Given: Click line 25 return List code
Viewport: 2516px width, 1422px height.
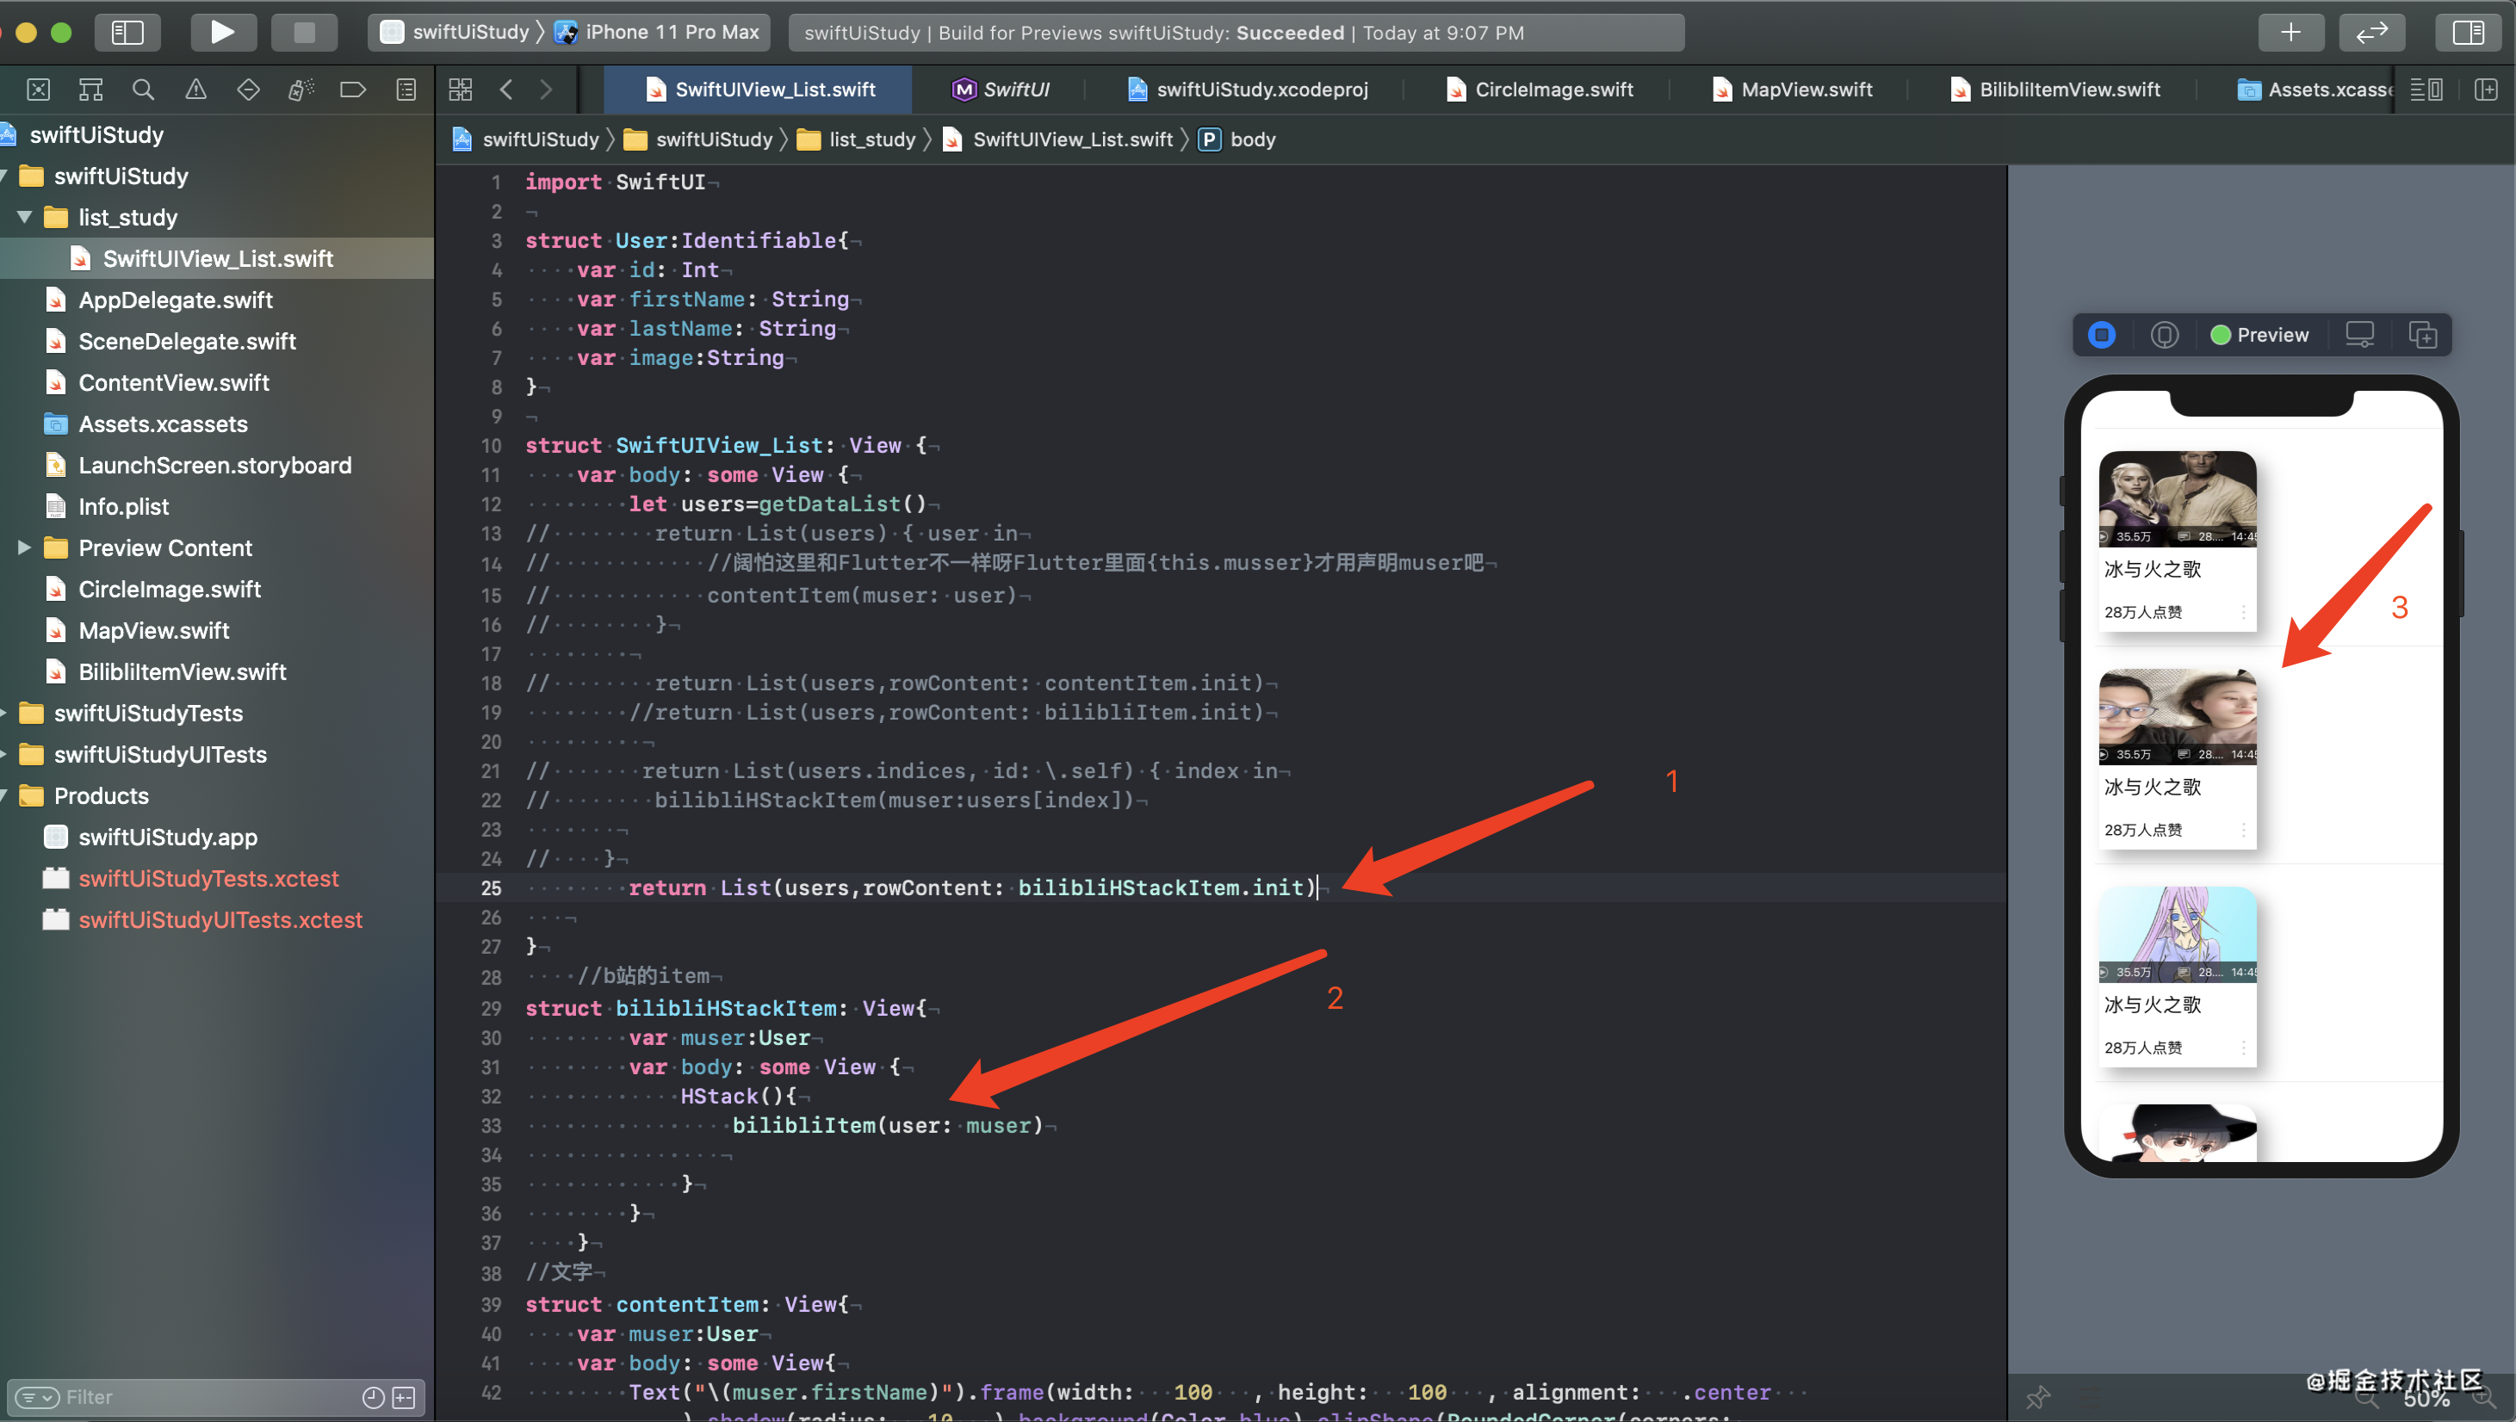Looking at the screenshot, I should (971, 887).
